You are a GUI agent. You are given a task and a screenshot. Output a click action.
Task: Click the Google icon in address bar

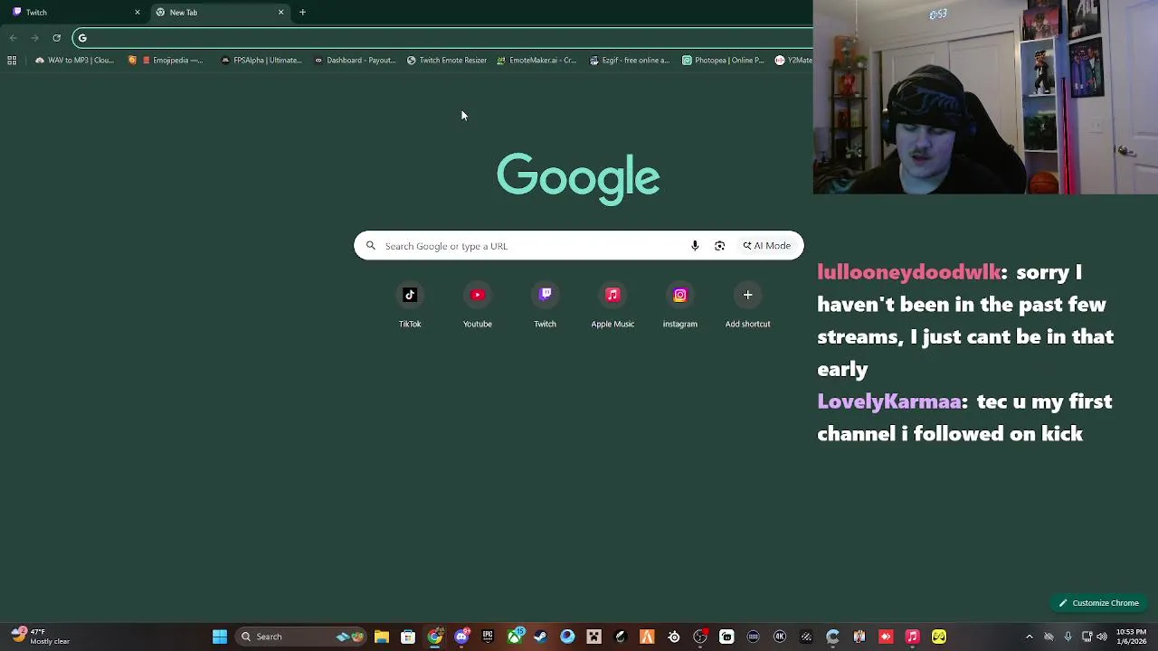(x=82, y=37)
